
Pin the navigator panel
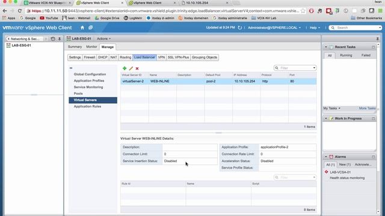pos(60,38)
